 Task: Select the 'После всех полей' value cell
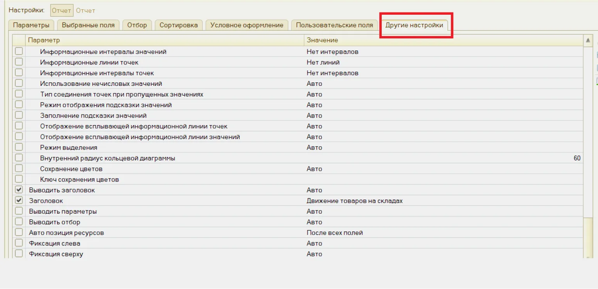(x=335, y=233)
